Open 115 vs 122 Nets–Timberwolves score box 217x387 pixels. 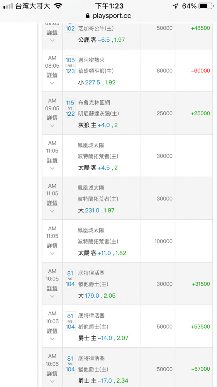(x=70, y=108)
